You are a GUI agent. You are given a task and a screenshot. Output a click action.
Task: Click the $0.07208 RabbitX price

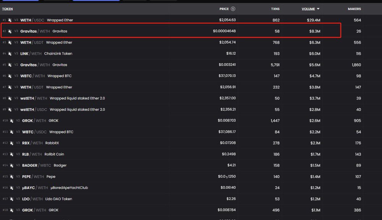(228, 143)
